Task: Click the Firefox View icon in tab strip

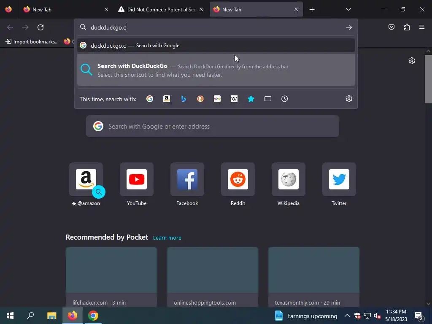Action: click(x=8, y=9)
